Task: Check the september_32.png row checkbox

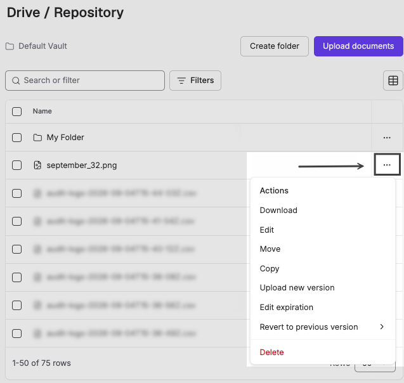Action: 16,165
